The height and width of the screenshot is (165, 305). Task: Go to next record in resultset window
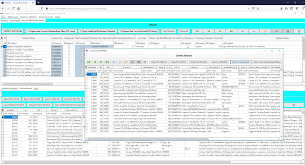coord(101,62)
